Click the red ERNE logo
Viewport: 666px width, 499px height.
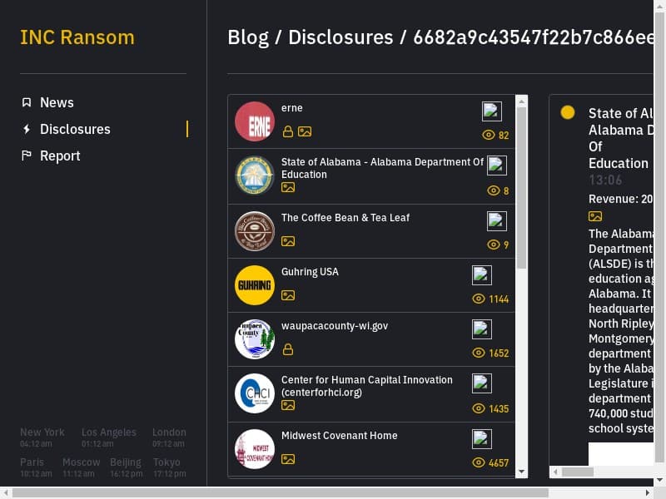(255, 121)
